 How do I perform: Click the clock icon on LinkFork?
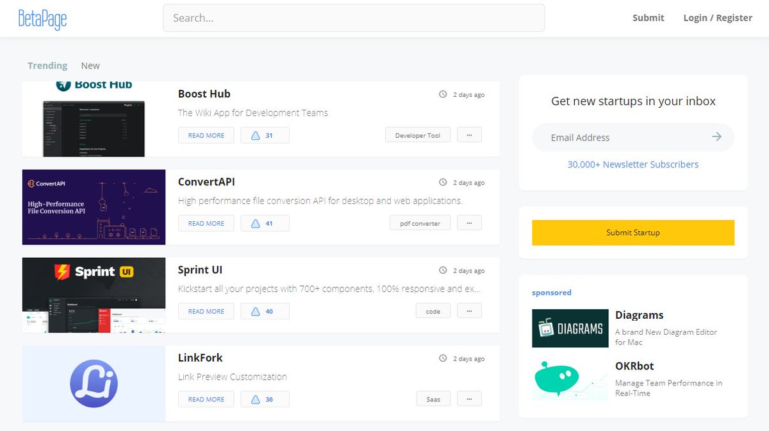pyautogui.click(x=443, y=358)
